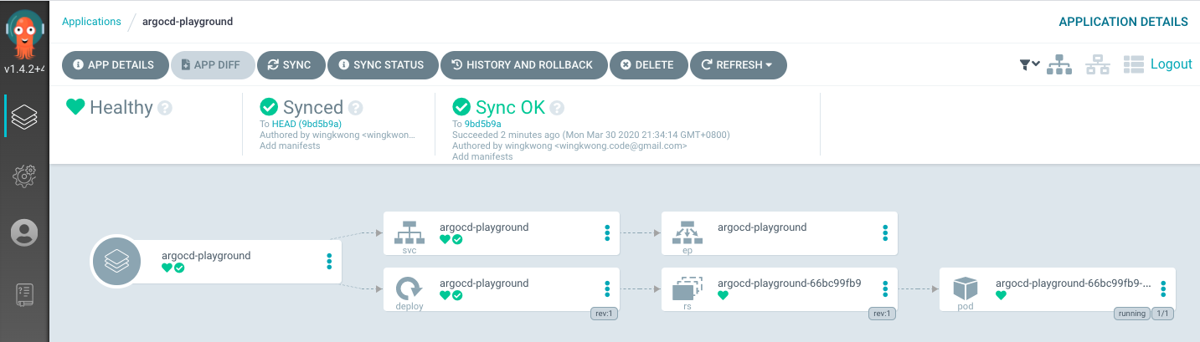Click the APP DIFF button
This screenshot has height=342, width=1200.
pyautogui.click(x=213, y=64)
